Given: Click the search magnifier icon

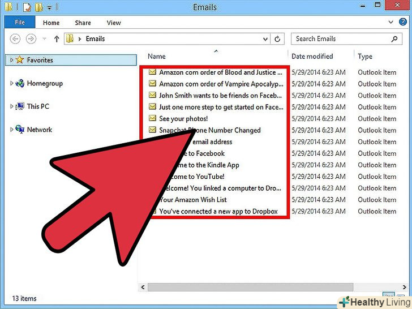Looking at the screenshot, I should point(394,39).
